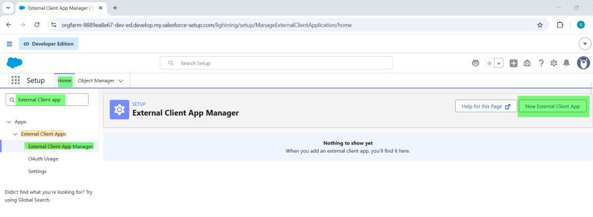This screenshot has height=217, width=593.
Task: Click the site information icon in address bar
Action: [54, 25]
